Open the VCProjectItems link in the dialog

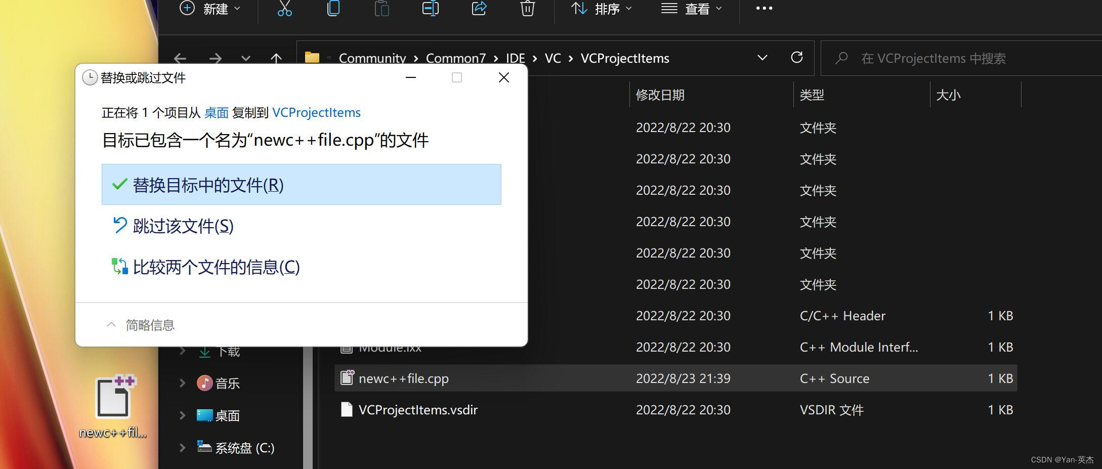click(316, 112)
